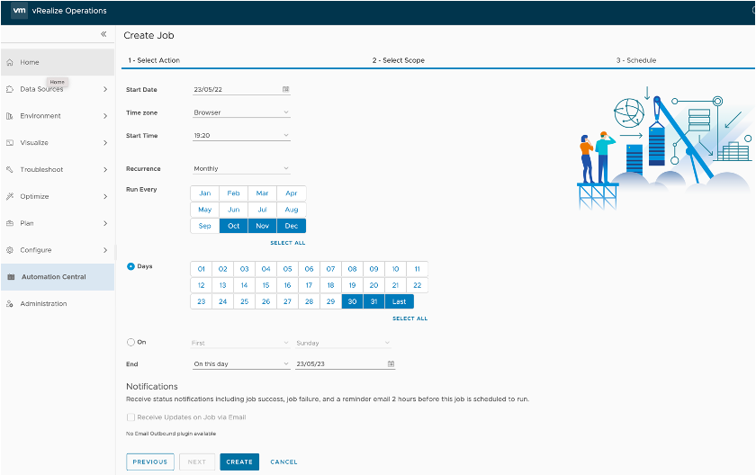The height and width of the screenshot is (475, 756).
Task: Expand the Plan menu chevron
Action: pyautogui.click(x=105, y=223)
